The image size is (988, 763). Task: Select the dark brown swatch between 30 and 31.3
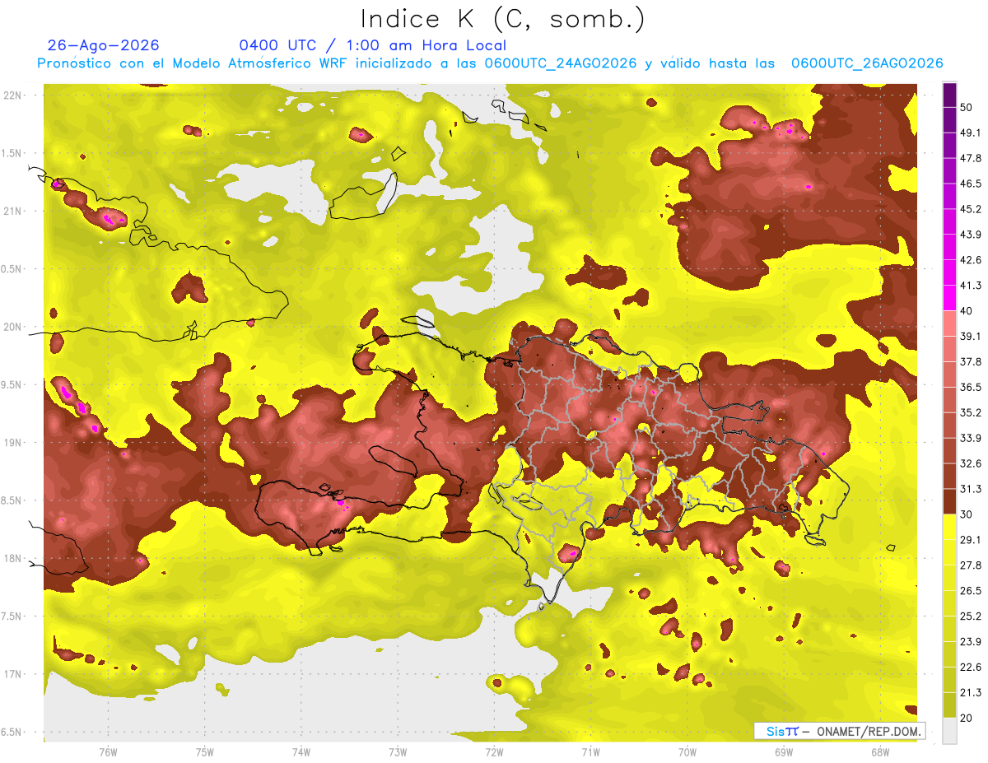949,501
